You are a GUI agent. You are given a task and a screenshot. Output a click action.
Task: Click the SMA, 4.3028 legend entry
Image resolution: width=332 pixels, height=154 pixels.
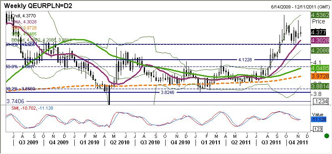pos(24,21)
